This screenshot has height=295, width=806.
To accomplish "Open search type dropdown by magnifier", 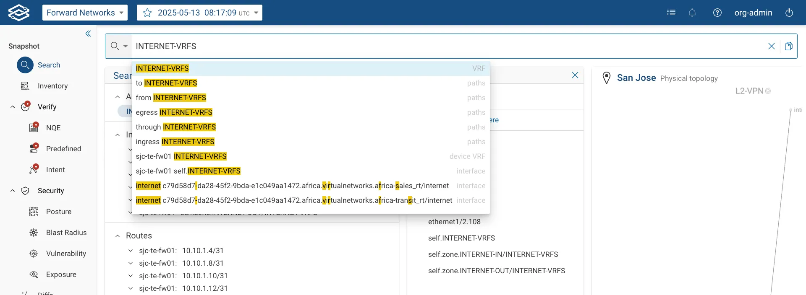I will pos(119,46).
